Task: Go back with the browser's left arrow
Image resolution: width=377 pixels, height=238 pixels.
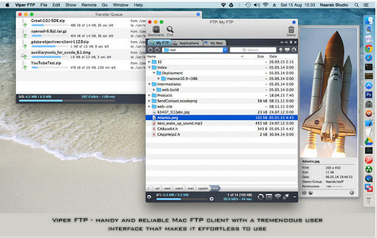Action: [x=151, y=49]
